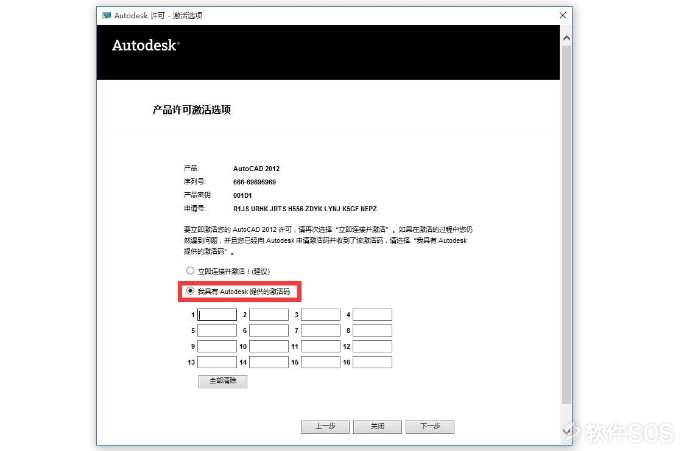Screen dimensions: 684x451
Task: Click the scrollbar up arrow
Action: 566,38
